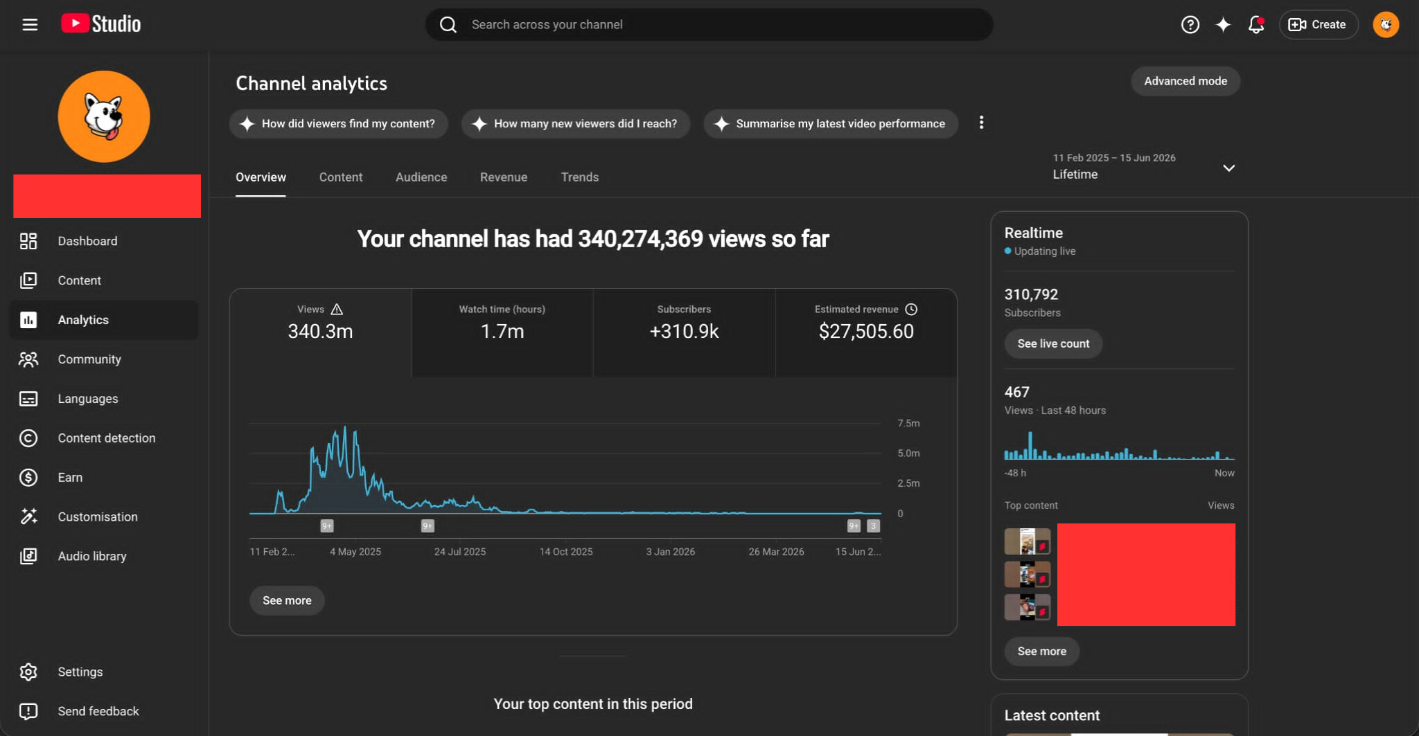Open the Create button menu

coord(1318,25)
